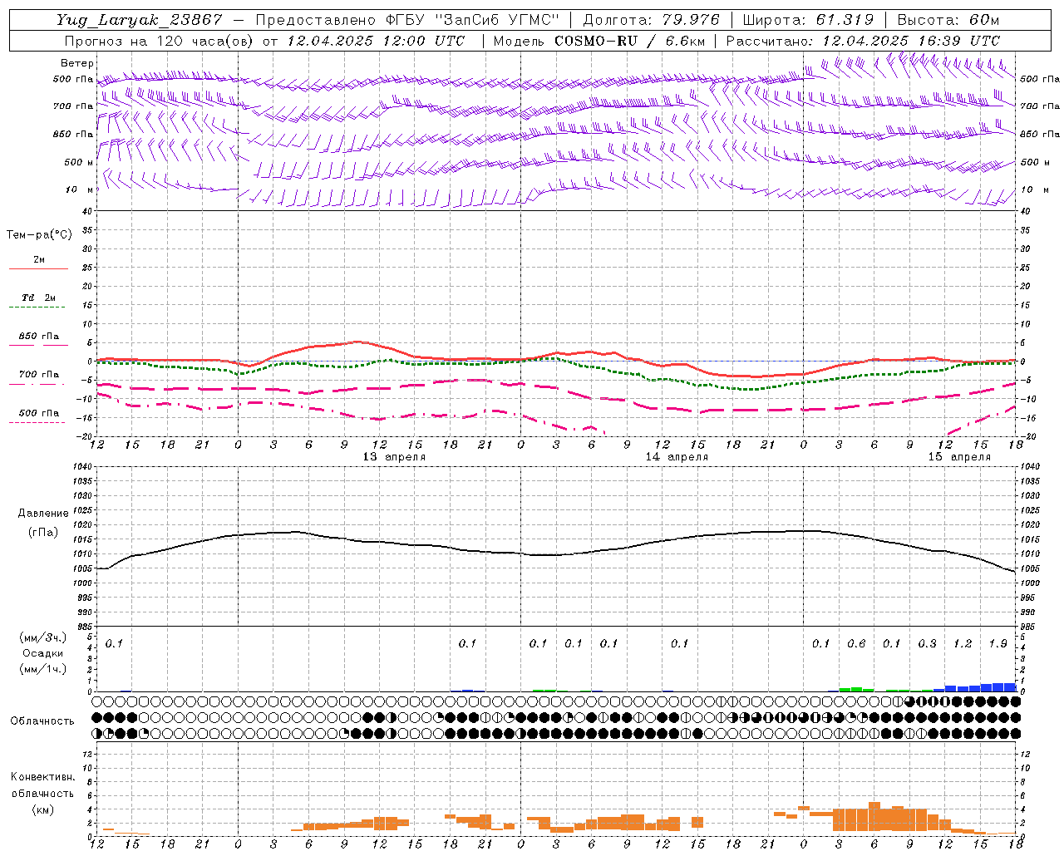Viewport: 1064px width, 851px height.
Task: Click the 'Долгота: 79.976' value
Action: click(x=652, y=19)
